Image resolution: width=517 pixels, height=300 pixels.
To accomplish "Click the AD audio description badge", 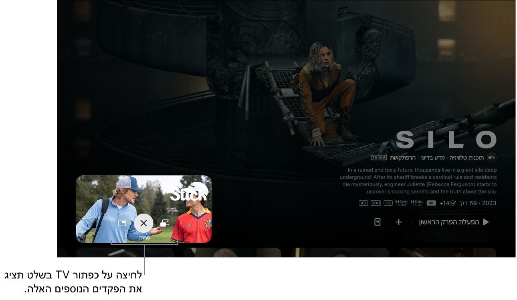I will point(364,203).
